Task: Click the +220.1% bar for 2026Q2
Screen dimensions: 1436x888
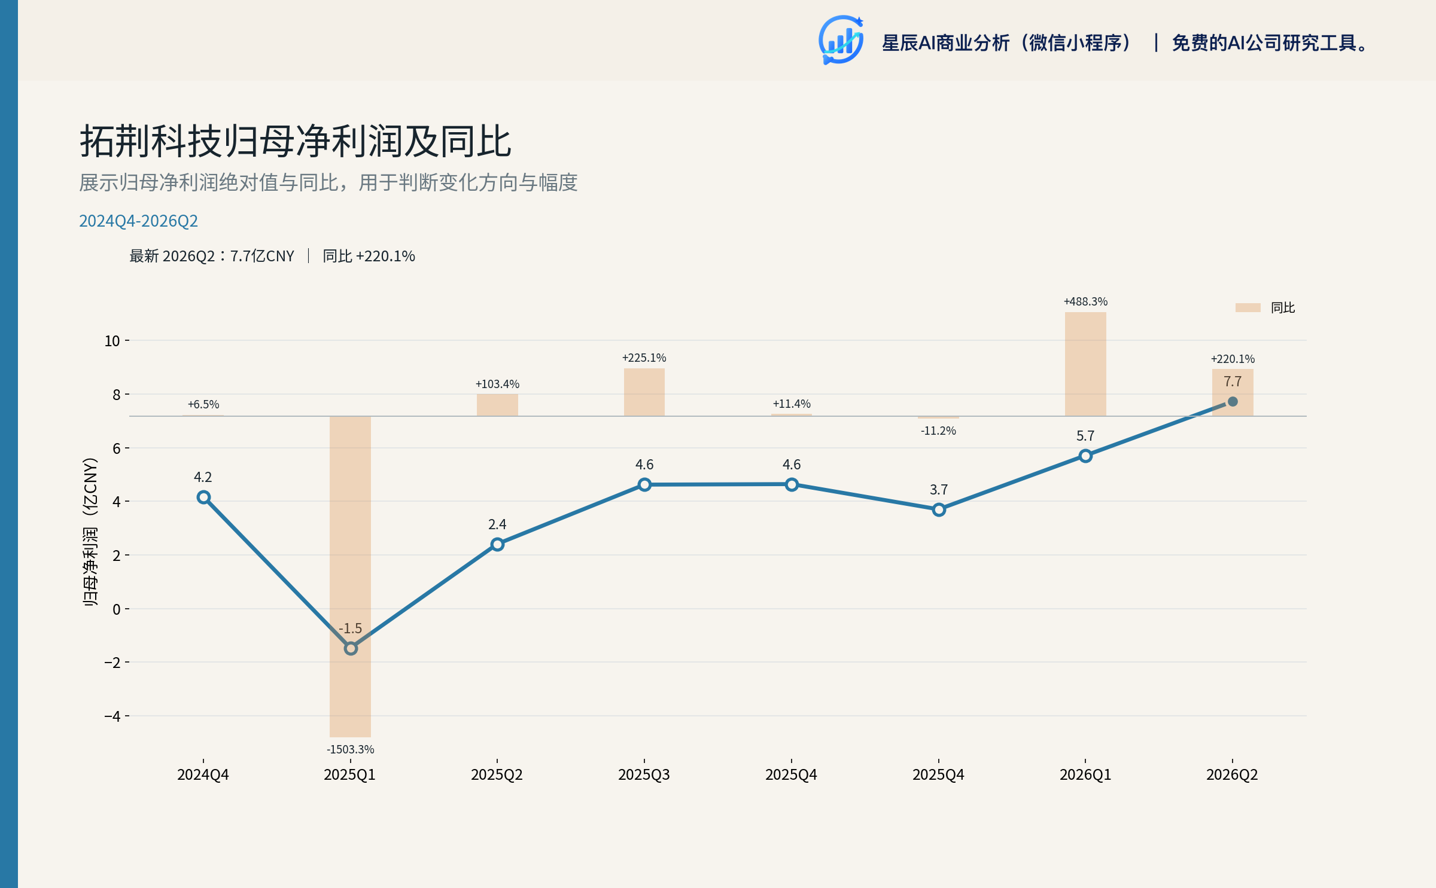Action: coord(1233,392)
